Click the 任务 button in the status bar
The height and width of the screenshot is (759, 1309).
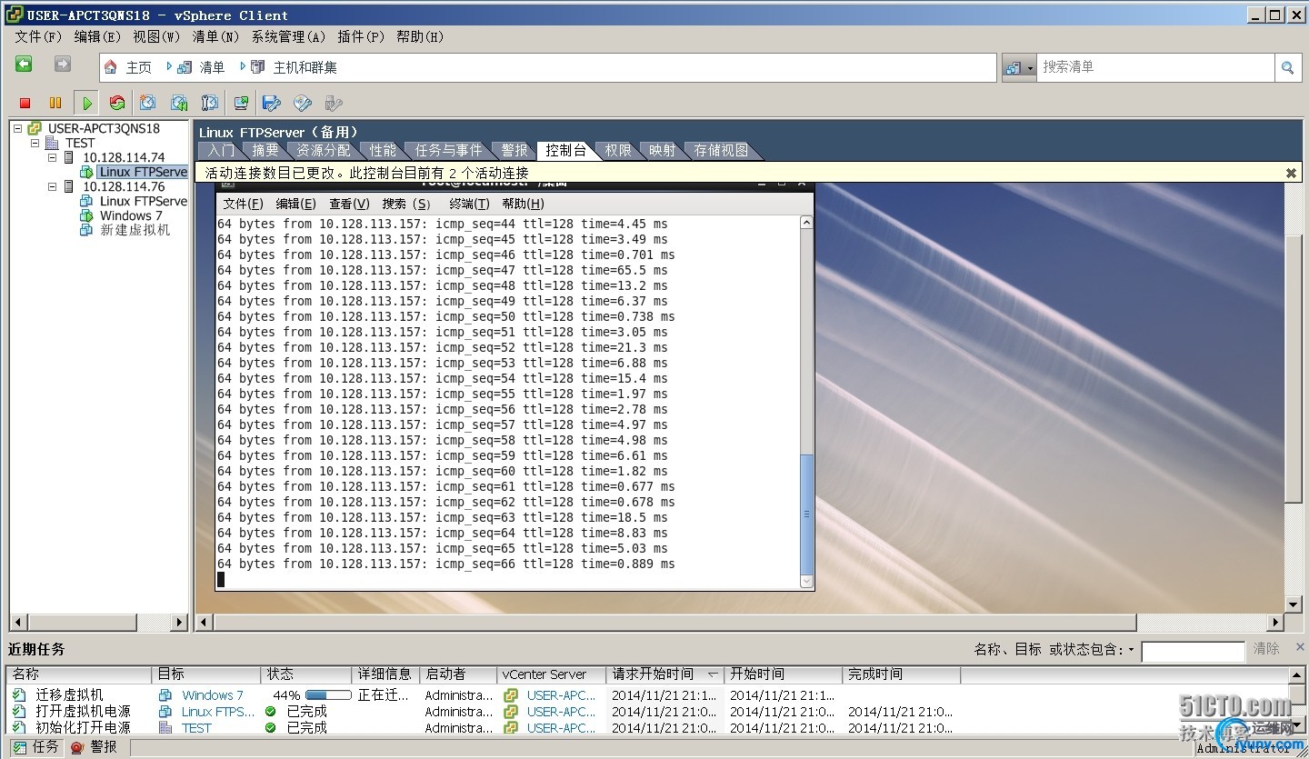[36, 747]
